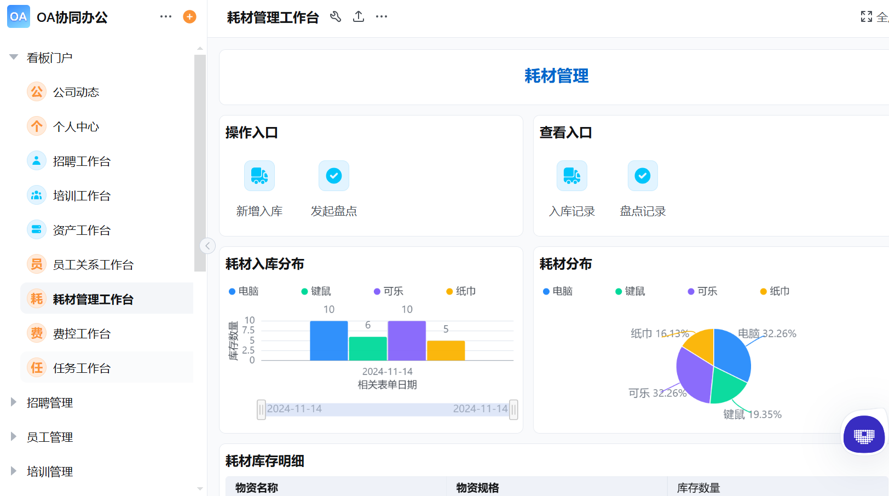Select 费控工作台 from the sidebar

coord(82,333)
